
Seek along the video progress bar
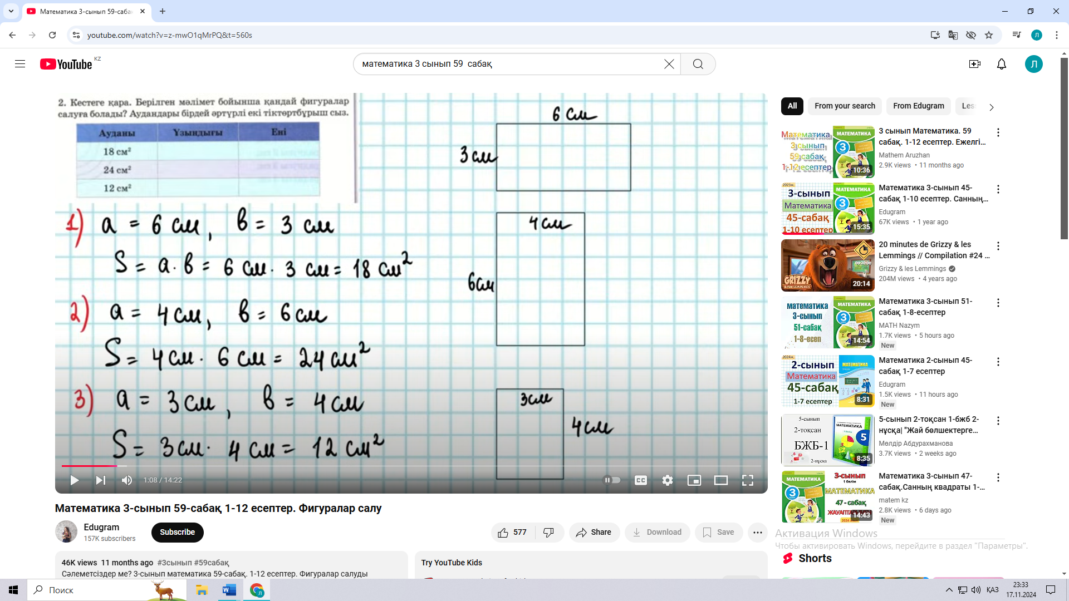tap(390, 466)
